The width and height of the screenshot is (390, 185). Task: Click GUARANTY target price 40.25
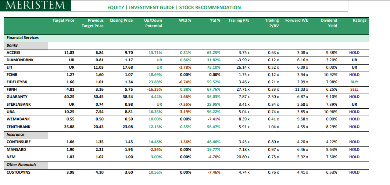(69, 97)
